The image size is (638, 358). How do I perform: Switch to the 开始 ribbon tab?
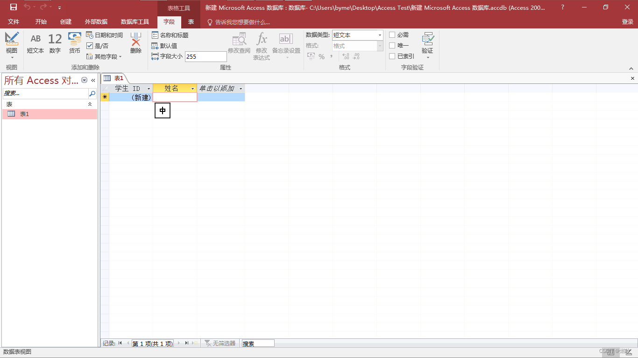point(41,22)
